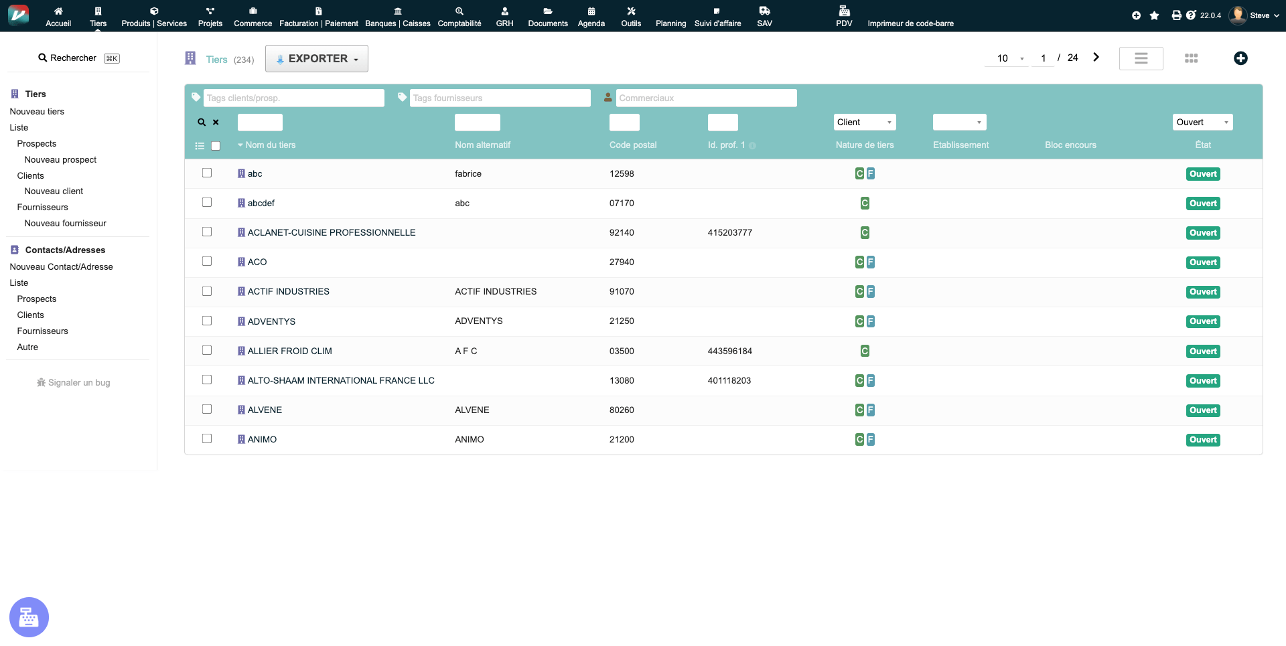Open the ACTIF INDUSTRIES tiers link
Screen dimensions: 1286x646
(x=288, y=292)
